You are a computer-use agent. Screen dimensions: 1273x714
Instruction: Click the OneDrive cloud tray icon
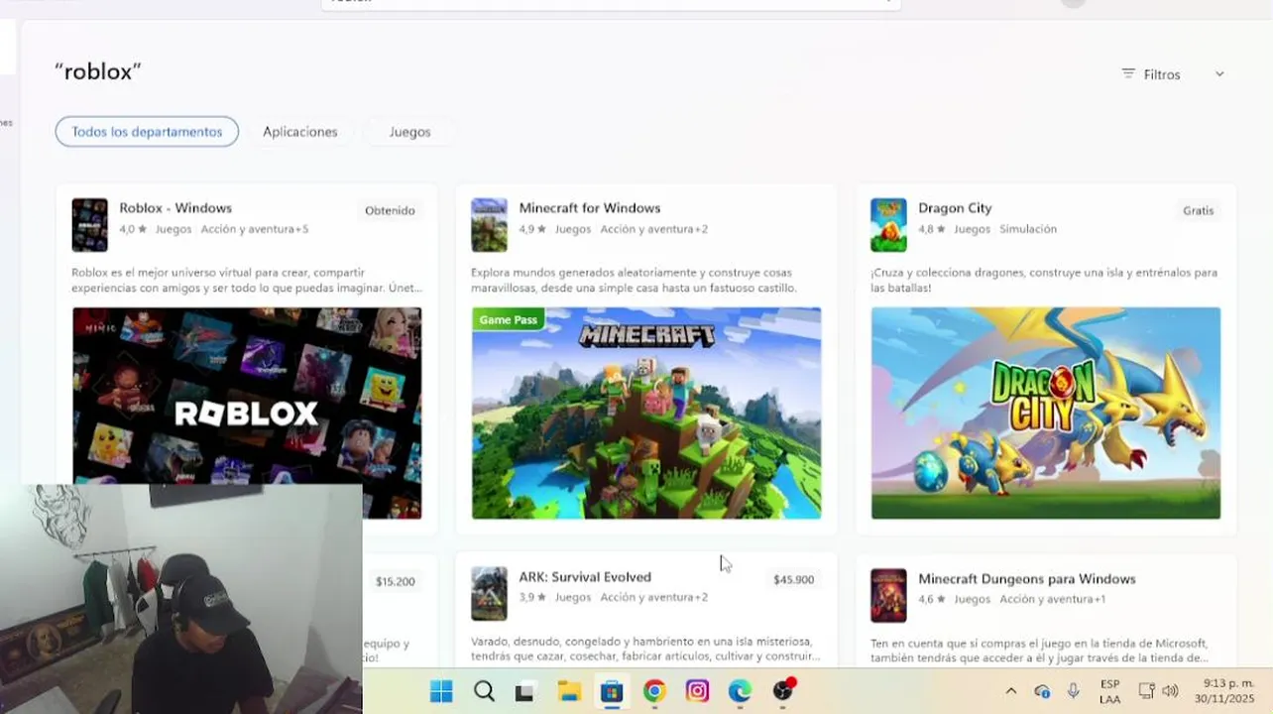point(1042,691)
